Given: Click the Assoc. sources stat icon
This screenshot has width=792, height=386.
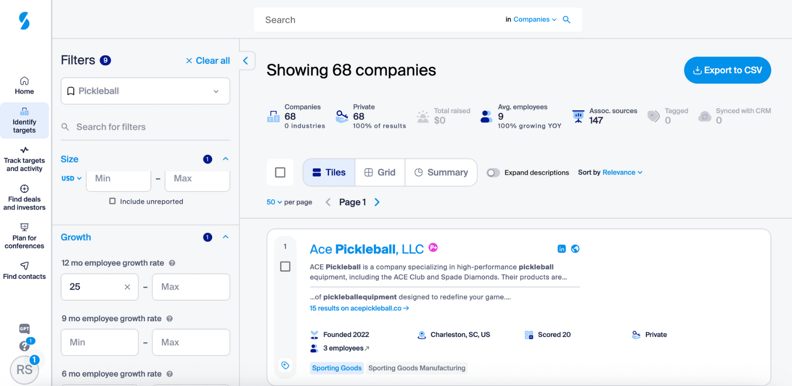Looking at the screenshot, I should click(x=578, y=116).
